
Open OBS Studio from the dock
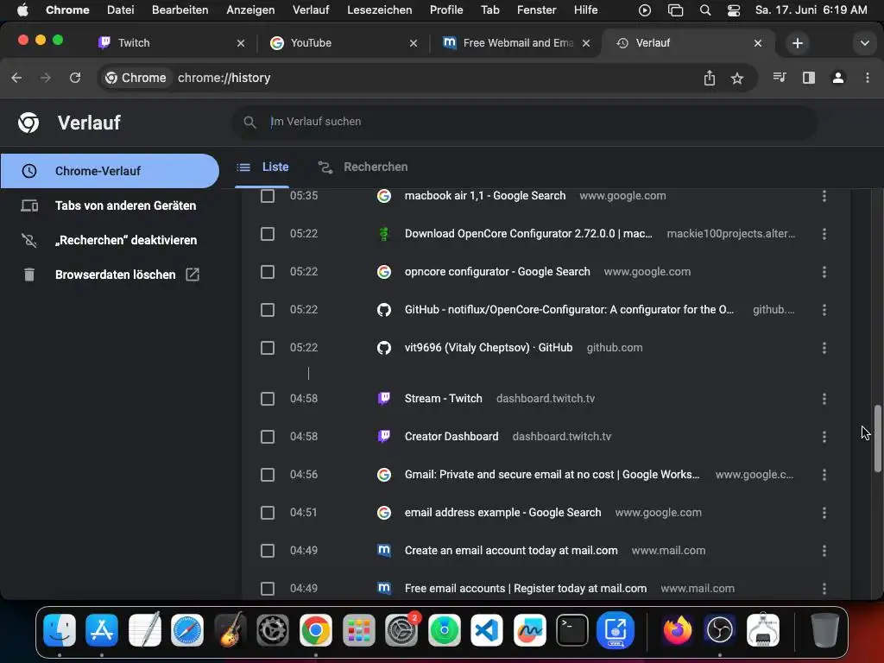point(720,629)
